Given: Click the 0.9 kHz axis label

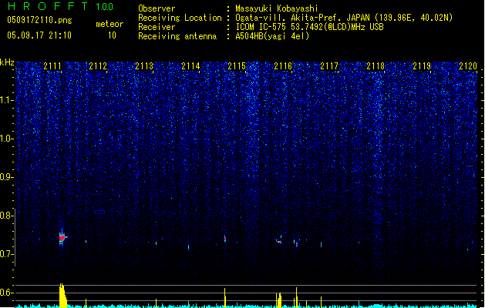Looking at the screenshot, I should click(6, 177).
